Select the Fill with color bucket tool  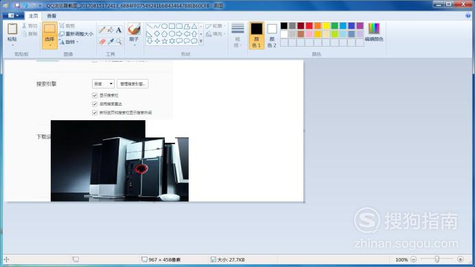111,30
